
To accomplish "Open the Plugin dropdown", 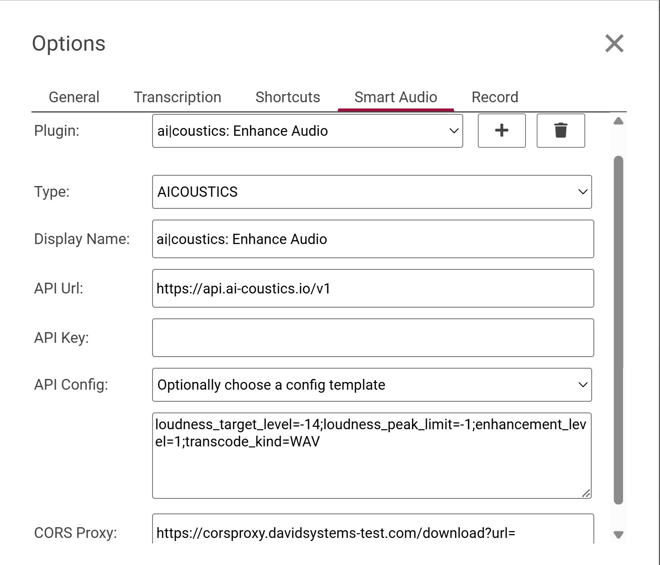I will [x=307, y=131].
